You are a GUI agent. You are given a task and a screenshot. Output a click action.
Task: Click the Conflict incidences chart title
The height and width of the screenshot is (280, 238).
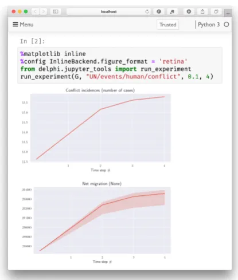(x=100, y=90)
